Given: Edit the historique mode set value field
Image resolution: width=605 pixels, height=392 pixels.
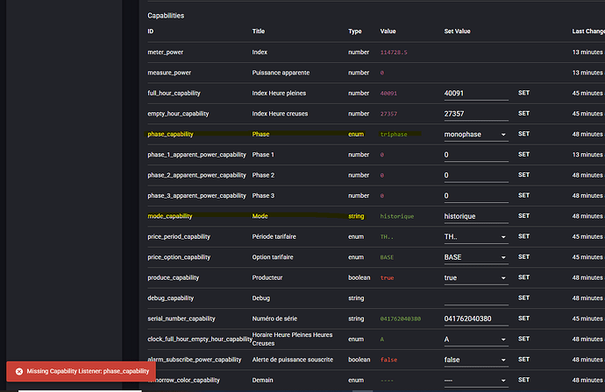Looking at the screenshot, I should click(476, 216).
